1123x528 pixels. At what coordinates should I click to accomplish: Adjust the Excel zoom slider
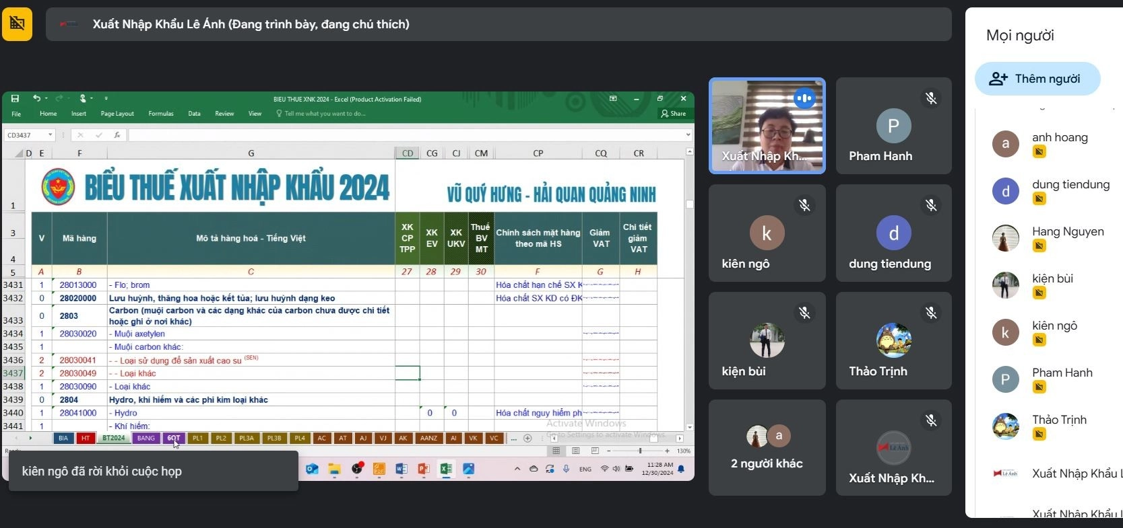640,451
